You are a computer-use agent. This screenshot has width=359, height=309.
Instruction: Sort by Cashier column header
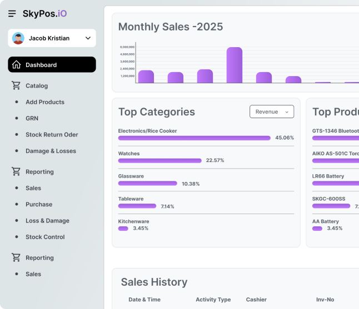tap(256, 300)
